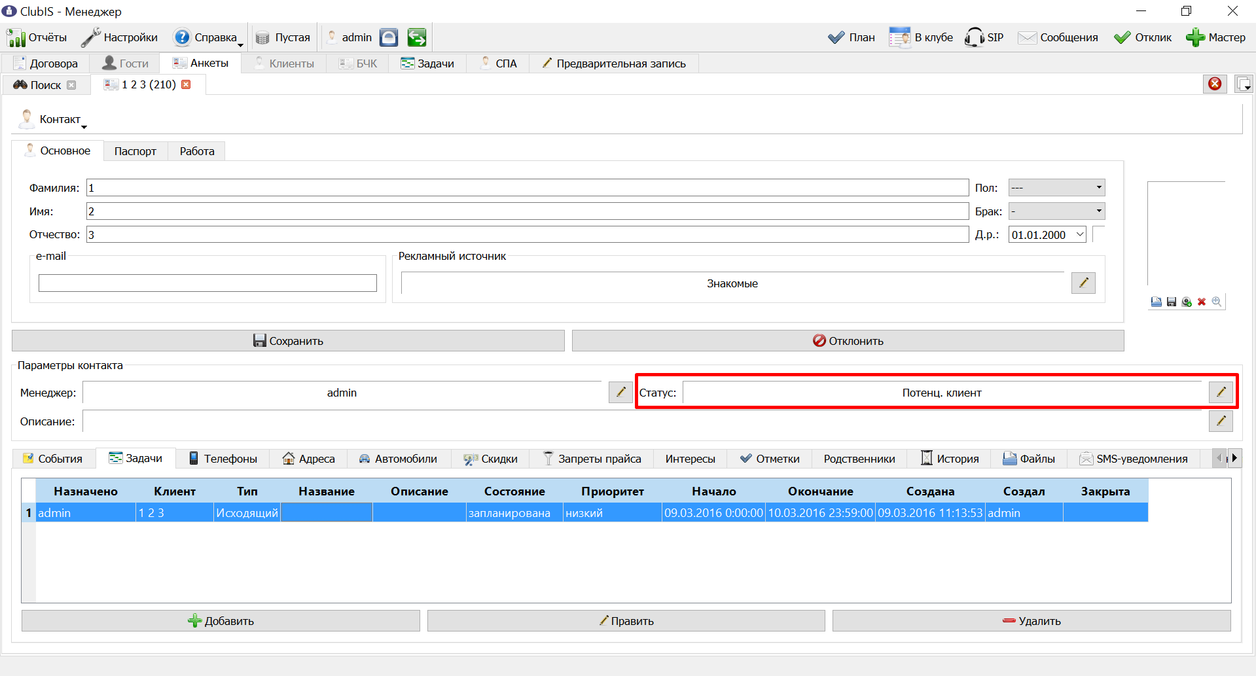Edit the Менеджер field with pencil icon
1256x676 pixels.
click(x=620, y=393)
